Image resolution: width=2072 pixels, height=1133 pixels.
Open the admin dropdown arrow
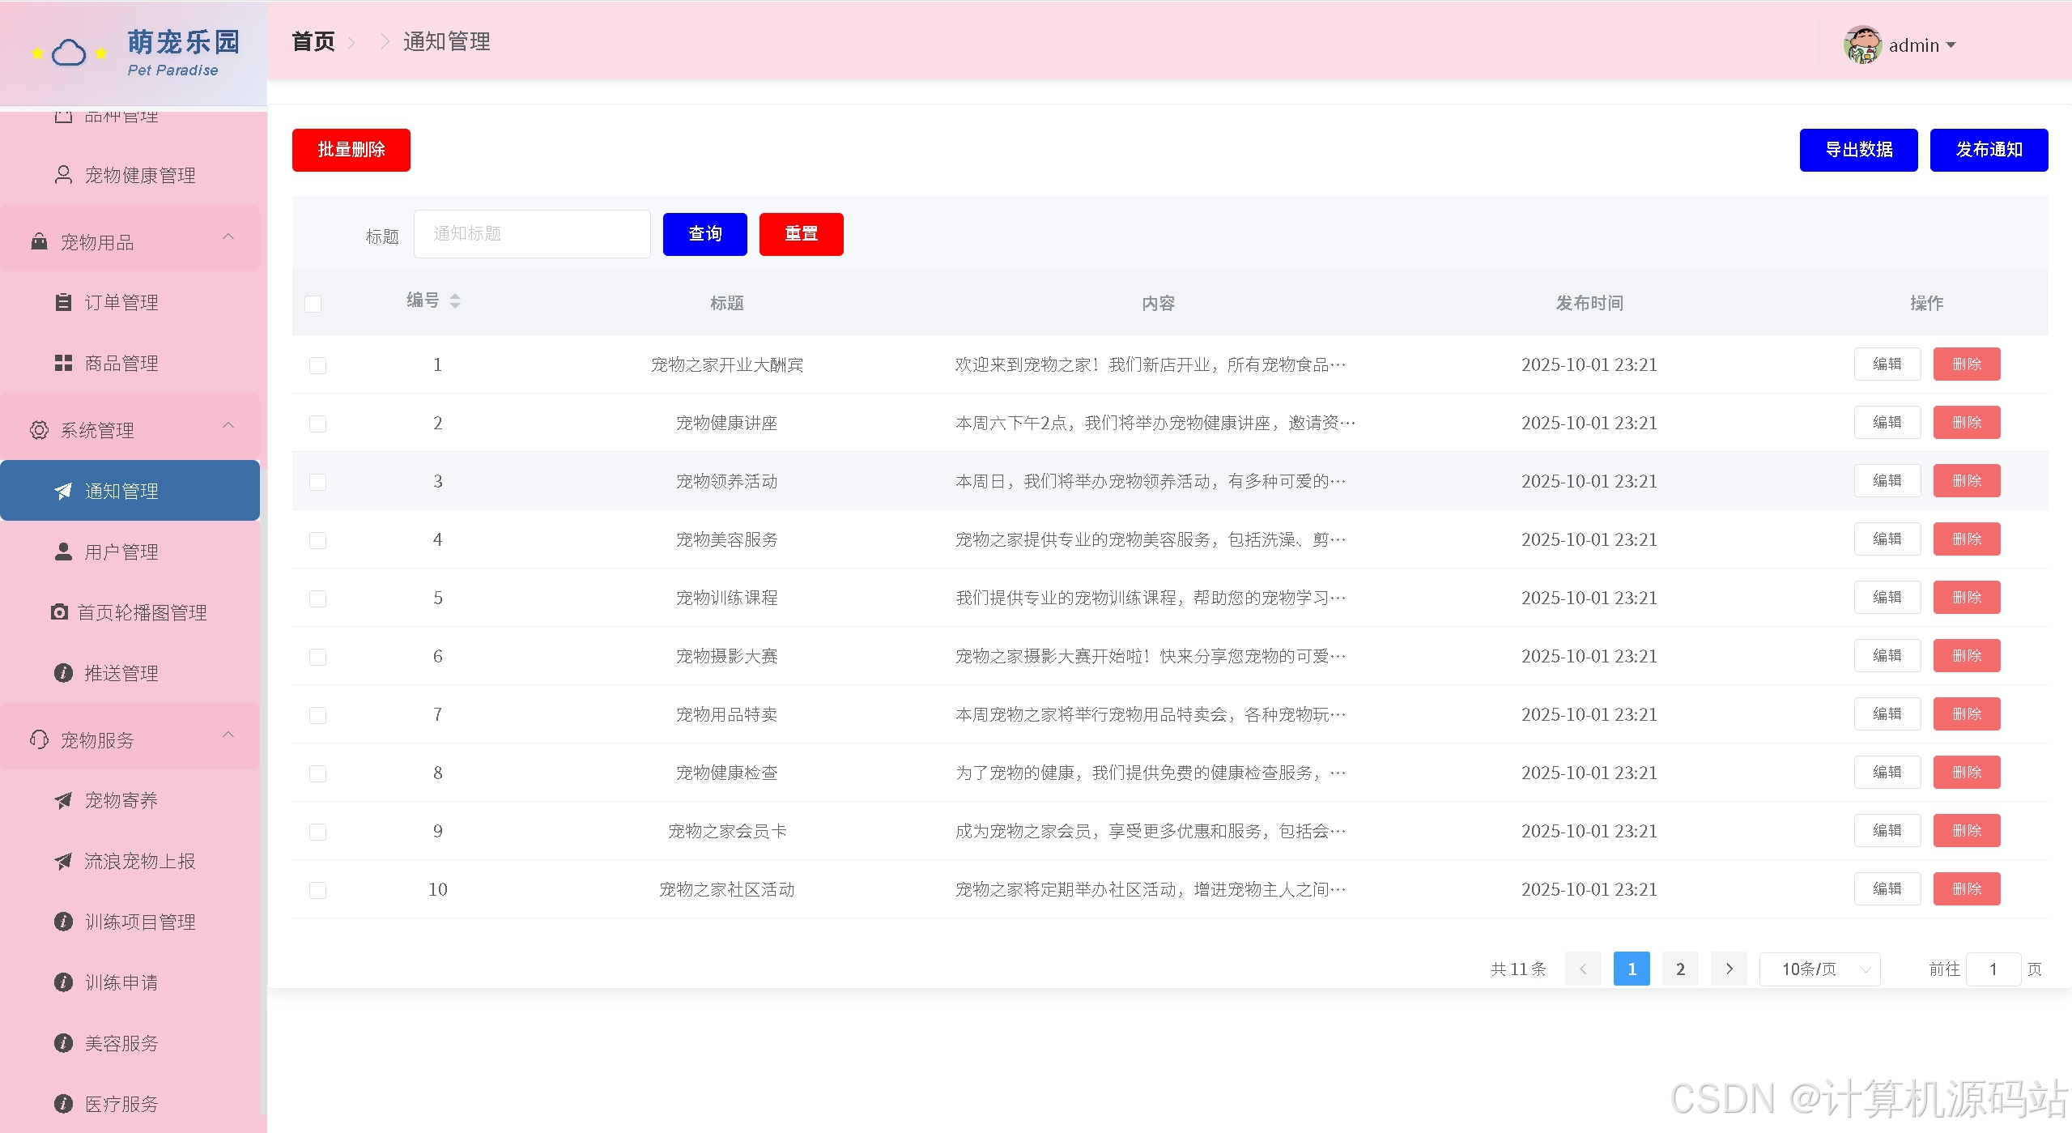point(1951,45)
